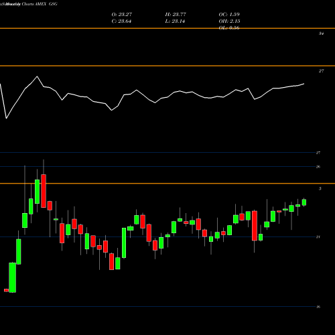Click the OC: 1.59 readout
The image size is (335, 335).
229,15
